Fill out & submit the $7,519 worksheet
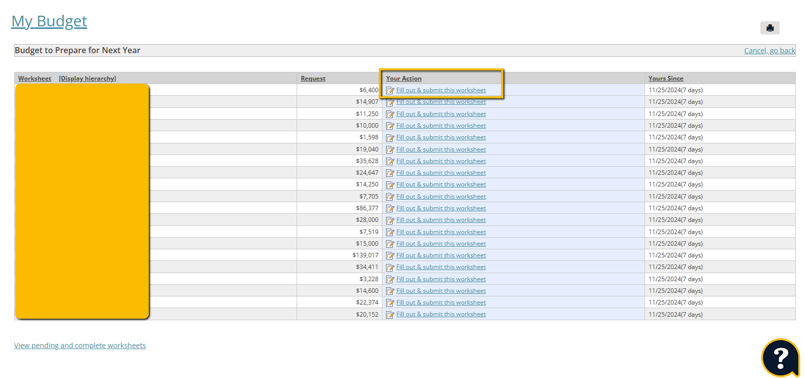The height and width of the screenshot is (378, 805). 441,232
